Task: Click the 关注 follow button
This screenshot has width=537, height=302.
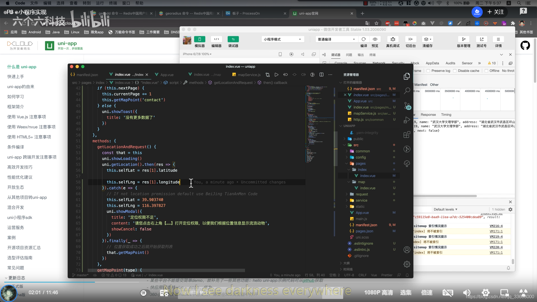Action: click(496, 12)
